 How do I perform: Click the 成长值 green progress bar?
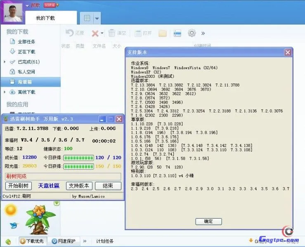pyautogui.click(x=79, y=158)
